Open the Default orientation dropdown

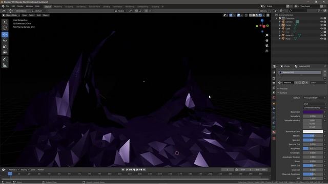pyautogui.click(x=39, y=11)
